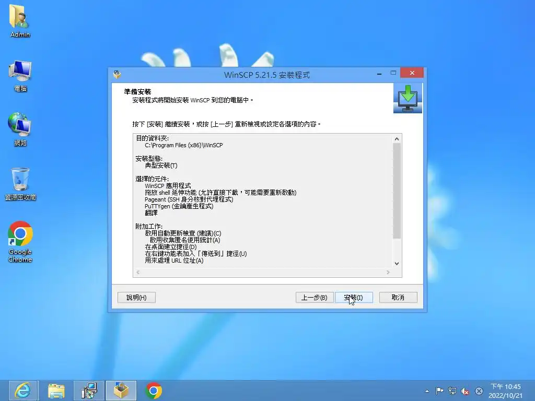
Task: Open Internet Explorer from the taskbar
Action: 24,391
